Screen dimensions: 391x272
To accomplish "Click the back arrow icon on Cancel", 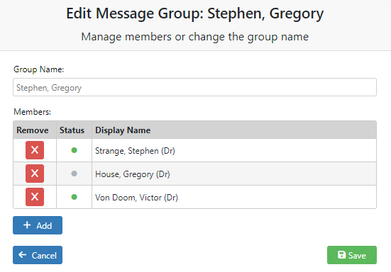I will click(x=23, y=254).
